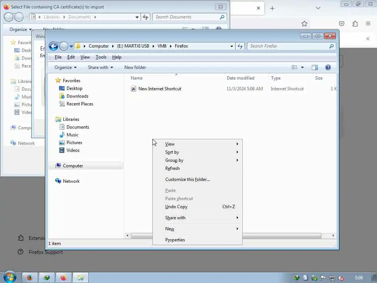The height and width of the screenshot is (283, 377).
Task: Click the muted volume tray icon
Action: coord(341,278)
